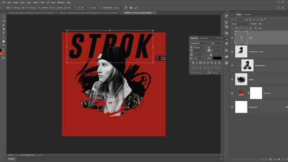288x162 pixels.
Task: Open the Brush Settings icon in the dock
Action: point(226,22)
